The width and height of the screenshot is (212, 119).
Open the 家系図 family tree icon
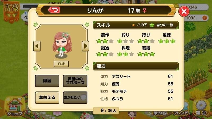point(160,113)
